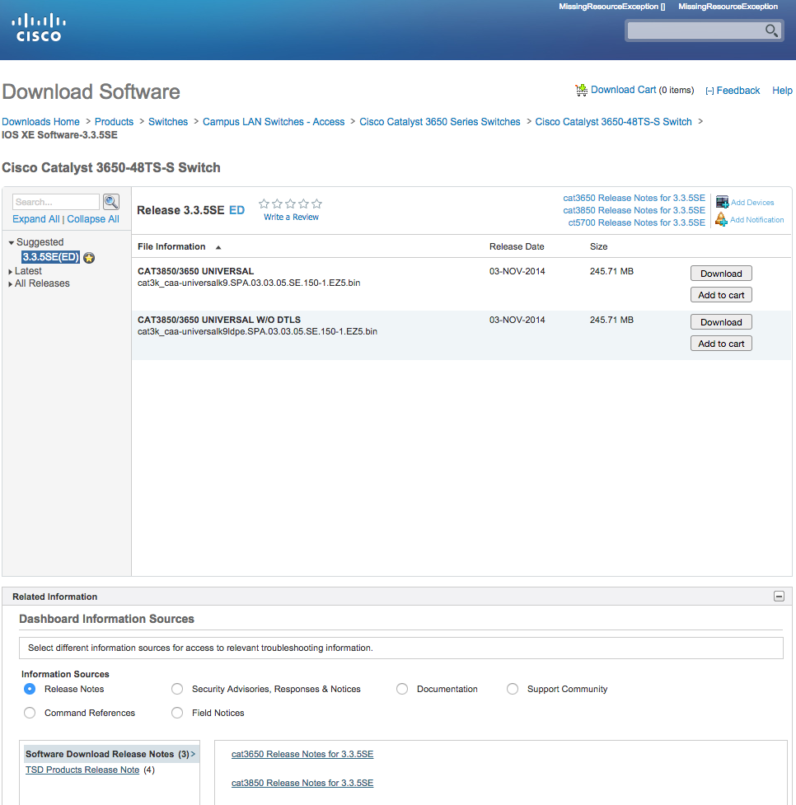
Task: Click the Feedback link
Action: (738, 91)
